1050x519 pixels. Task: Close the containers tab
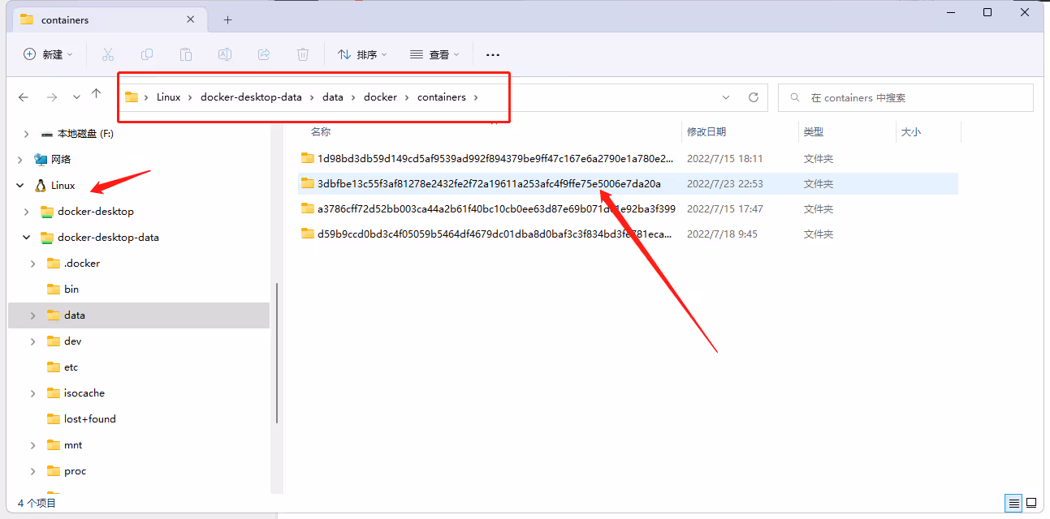click(191, 19)
